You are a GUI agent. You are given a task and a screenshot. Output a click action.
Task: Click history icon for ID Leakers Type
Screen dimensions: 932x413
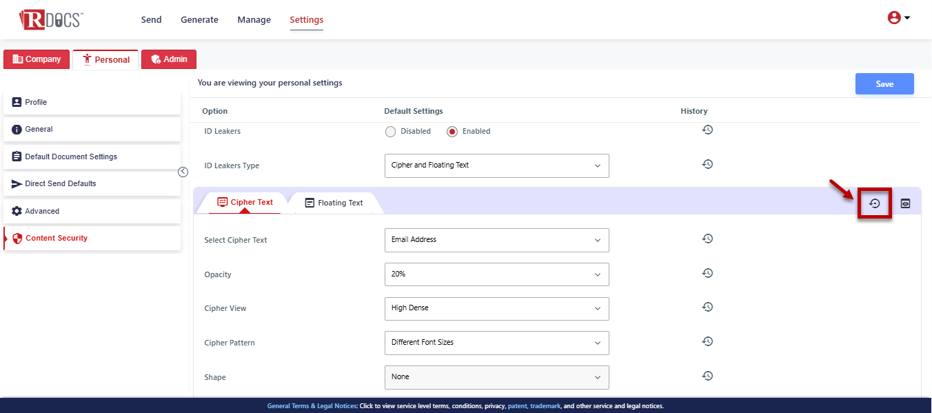(x=707, y=164)
